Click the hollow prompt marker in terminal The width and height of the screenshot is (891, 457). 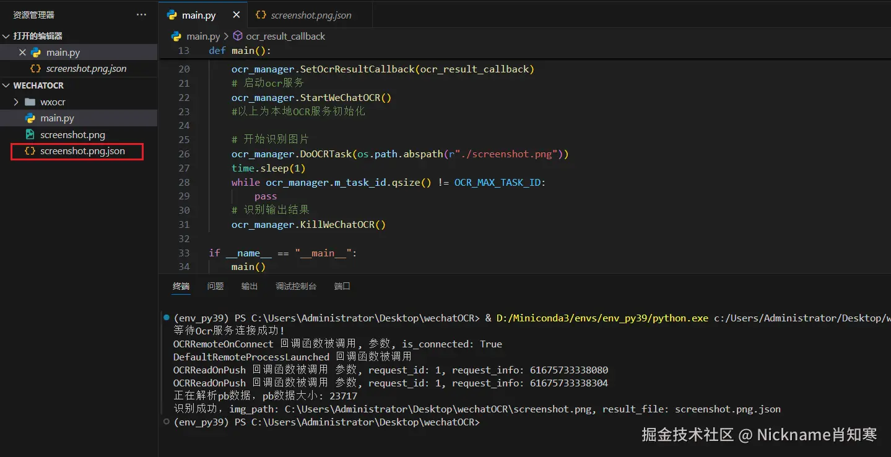[166, 422]
